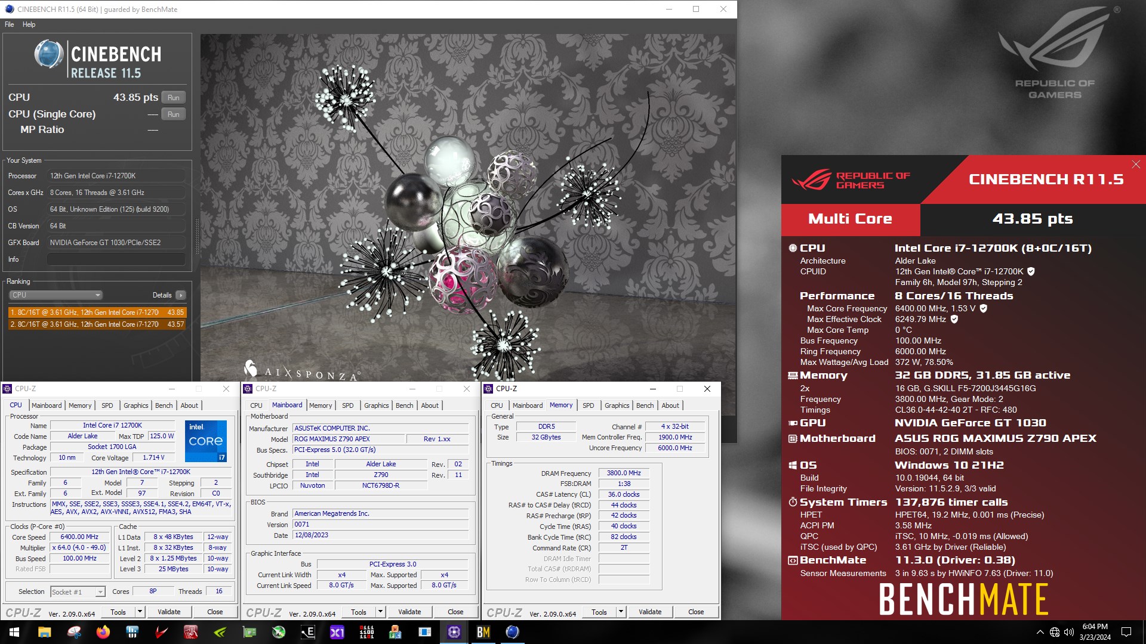Image resolution: width=1146 pixels, height=644 pixels.
Task: Click the System Timers stopwatch icon
Action: click(793, 502)
